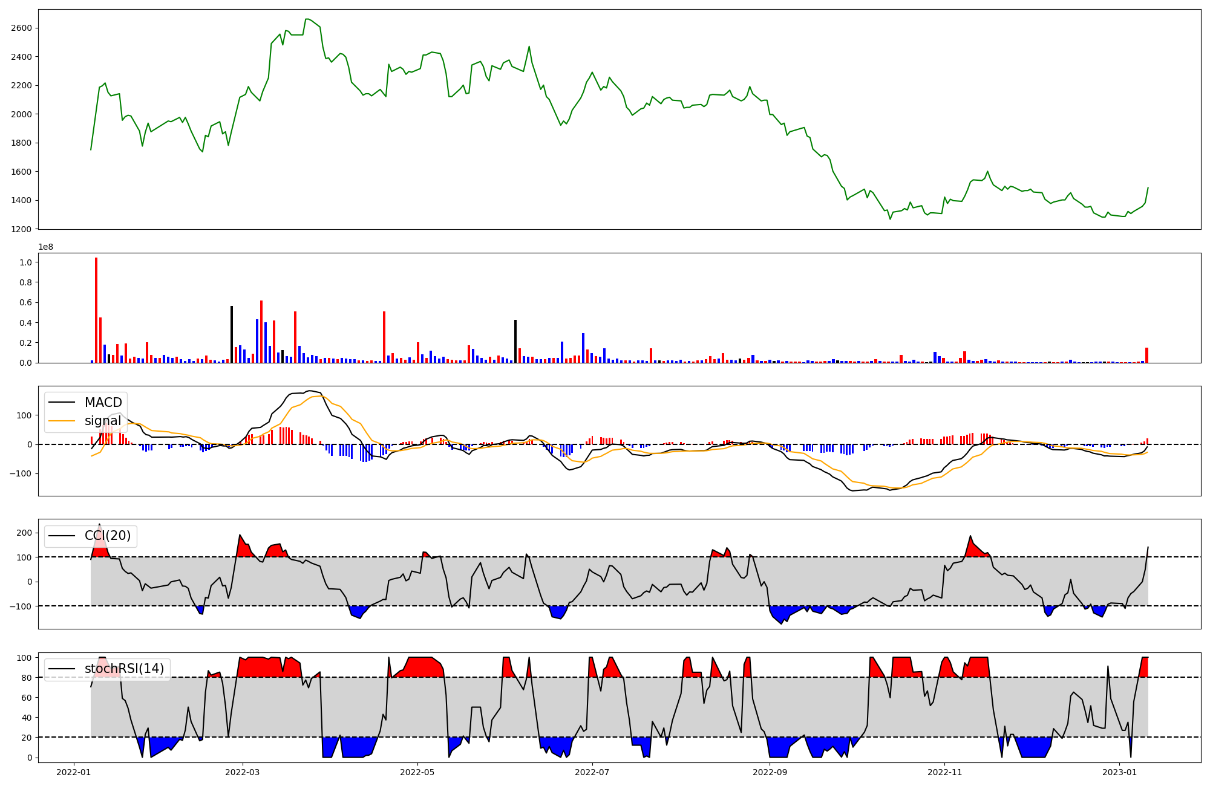Screen dimensions: 1210x786
Task: Click the 200 CCI axis tick label
Action: [x=24, y=533]
